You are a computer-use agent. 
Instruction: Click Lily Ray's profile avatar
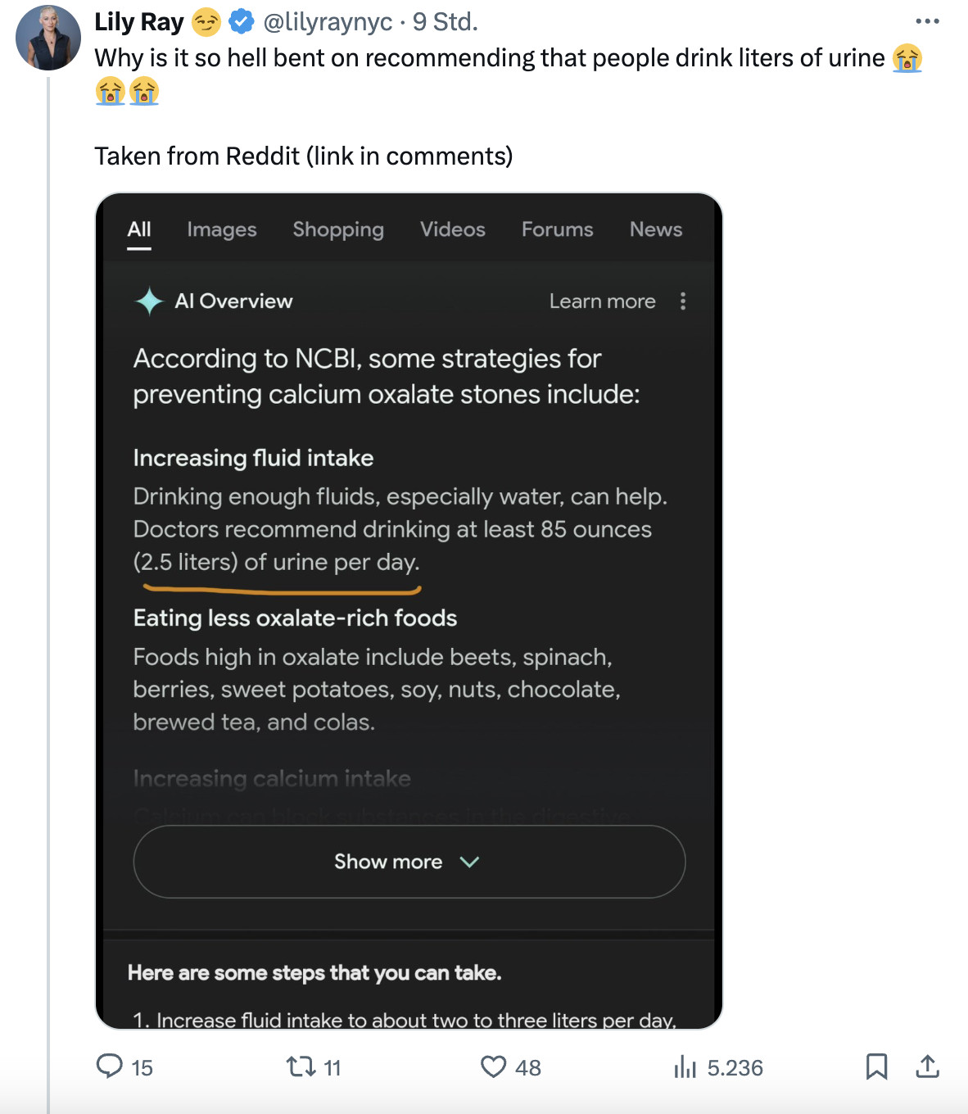[x=48, y=38]
